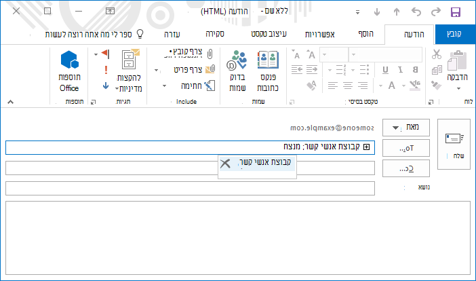476x281 pixels.
Task: Click the Increase Indent icon
Action: click(x=311, y=69)
